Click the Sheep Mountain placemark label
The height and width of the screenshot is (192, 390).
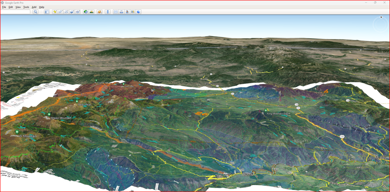point(60,118)
